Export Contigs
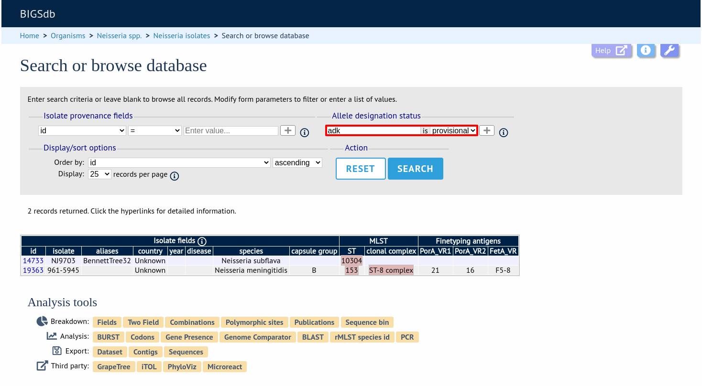The image size is (702, 386). [145, 352]
